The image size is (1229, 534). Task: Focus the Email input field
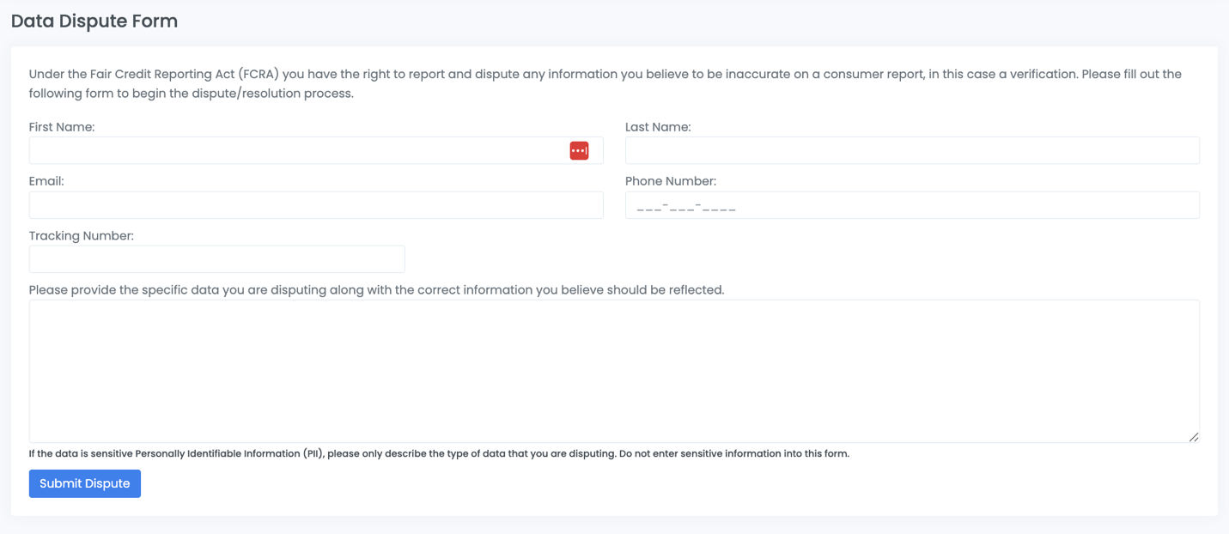pyautogui.click(x=258, y=204)
